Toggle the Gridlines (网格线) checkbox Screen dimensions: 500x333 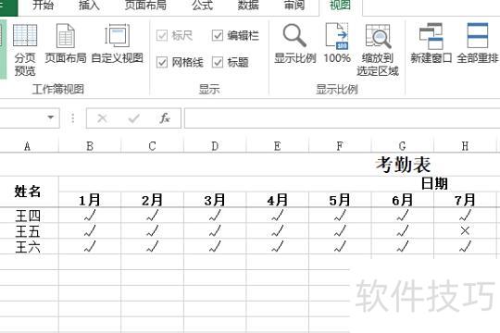point(162,62)
